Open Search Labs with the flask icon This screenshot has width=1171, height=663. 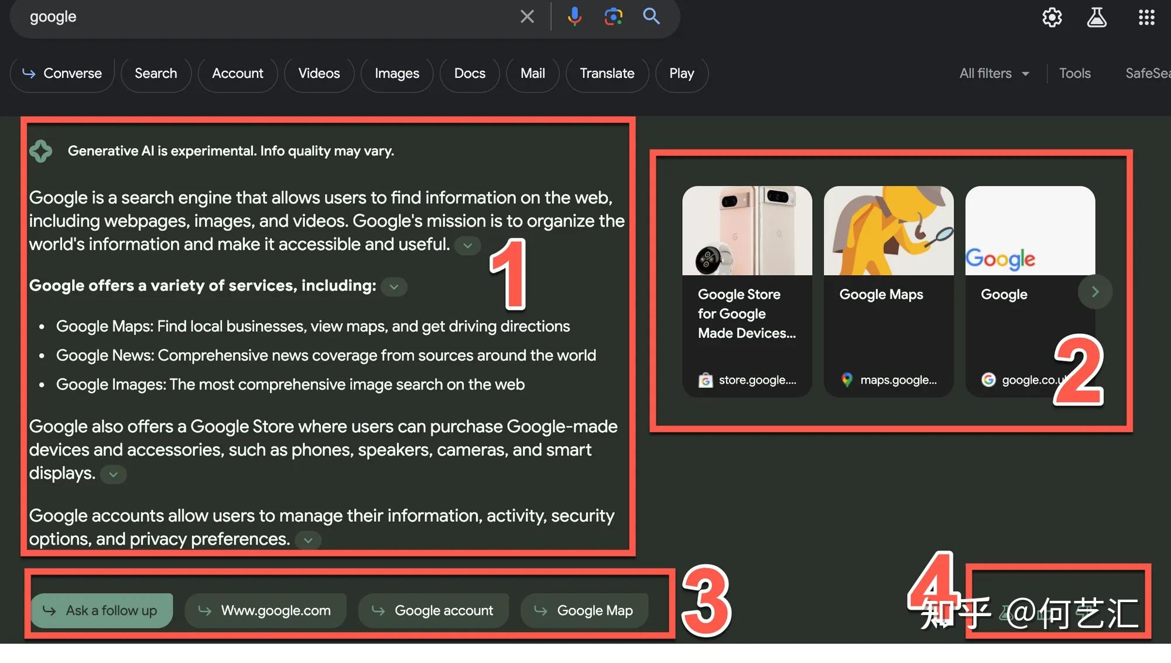(1097, 17)
